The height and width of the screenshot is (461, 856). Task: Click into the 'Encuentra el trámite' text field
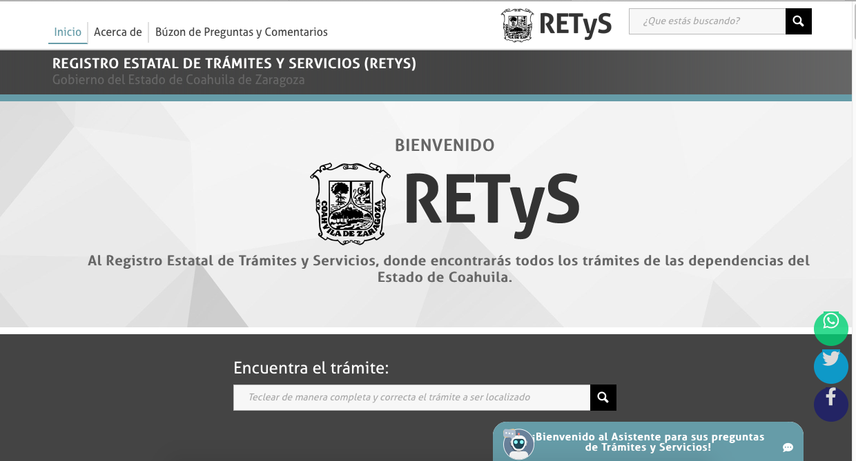tap(411, 398)
